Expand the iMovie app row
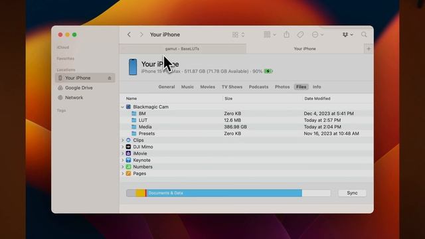The height and width of the screenshot is (239, 425). click(122, 153)
